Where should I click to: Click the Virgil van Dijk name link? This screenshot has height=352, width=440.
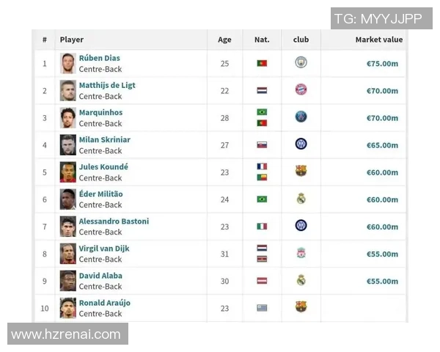[104, 249]
